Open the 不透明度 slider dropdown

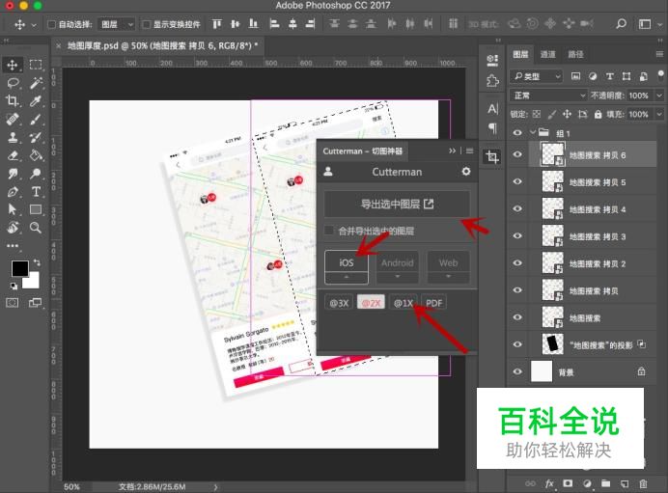click(659, 96)
